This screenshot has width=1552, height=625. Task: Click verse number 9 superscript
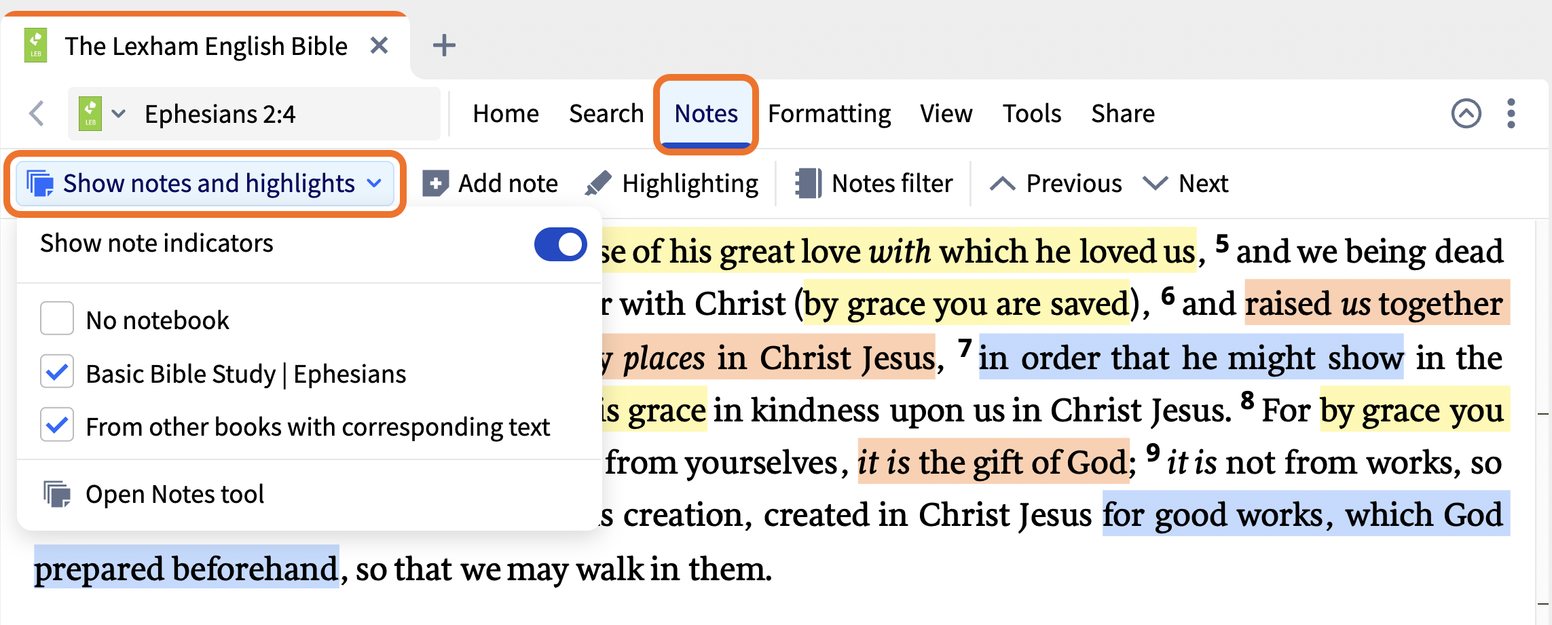pyautogui.click(x=1153, y=453)
